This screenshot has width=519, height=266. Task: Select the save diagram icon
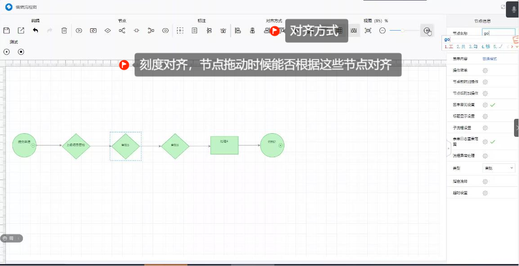[6, 30]
